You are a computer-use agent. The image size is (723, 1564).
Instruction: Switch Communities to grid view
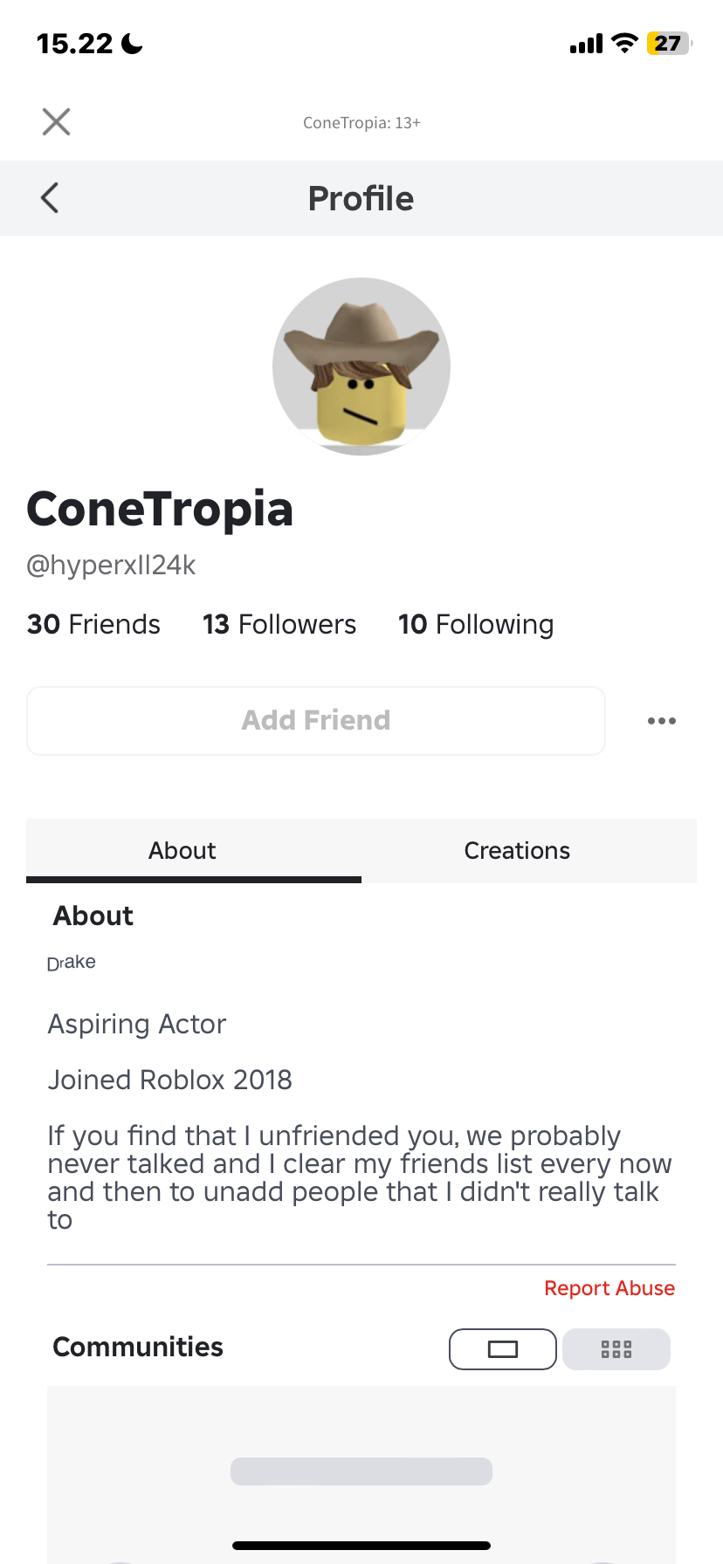(616, 1349)
